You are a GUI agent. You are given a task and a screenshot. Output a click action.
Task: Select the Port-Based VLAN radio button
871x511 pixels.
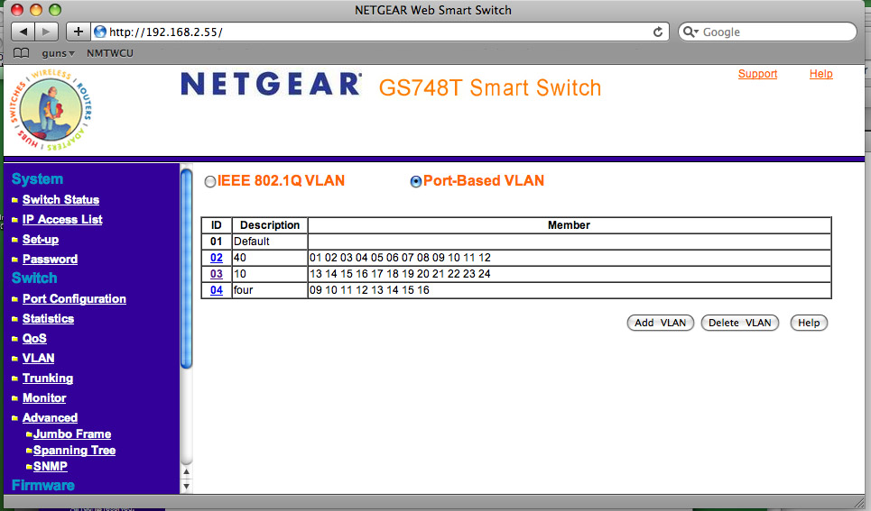pos(415,181)
